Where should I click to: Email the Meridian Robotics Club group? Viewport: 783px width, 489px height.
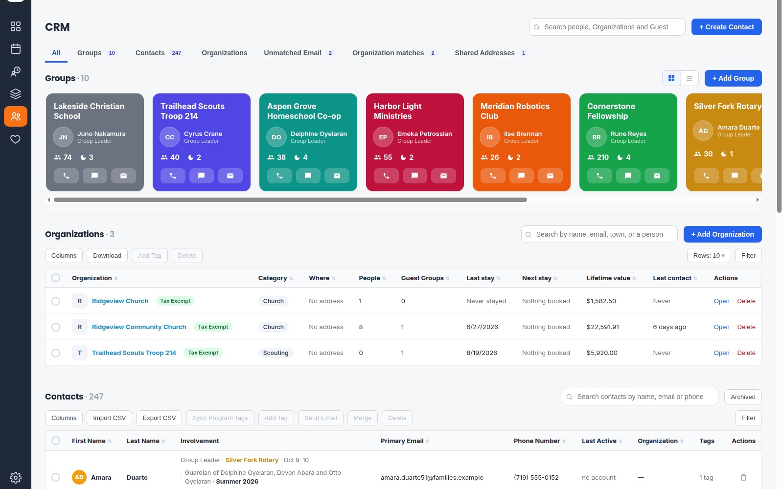click(x=550, y=176)
